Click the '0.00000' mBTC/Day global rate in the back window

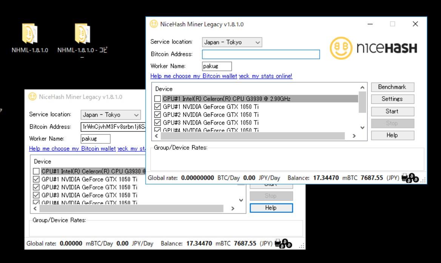point(71,243)
